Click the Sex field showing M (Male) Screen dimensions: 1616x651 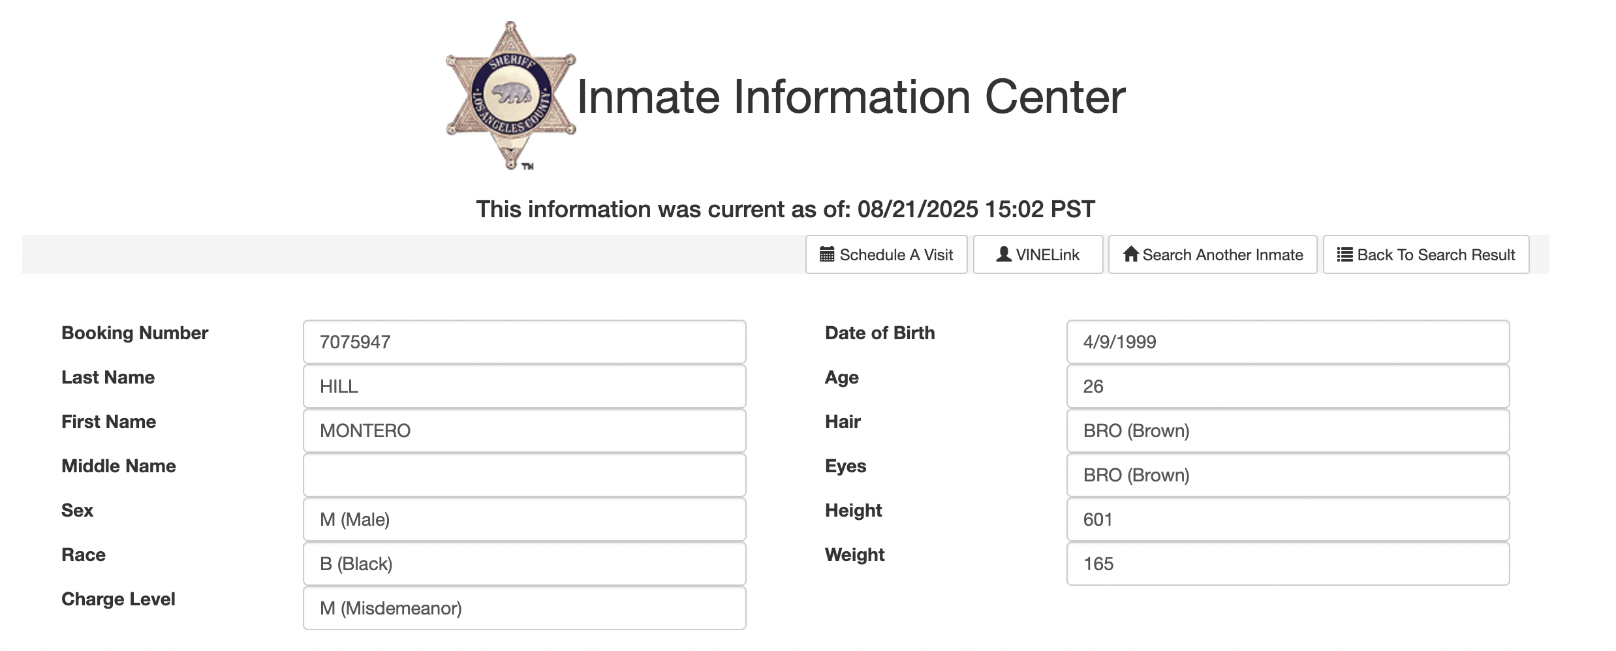click(x=524, y=519)
